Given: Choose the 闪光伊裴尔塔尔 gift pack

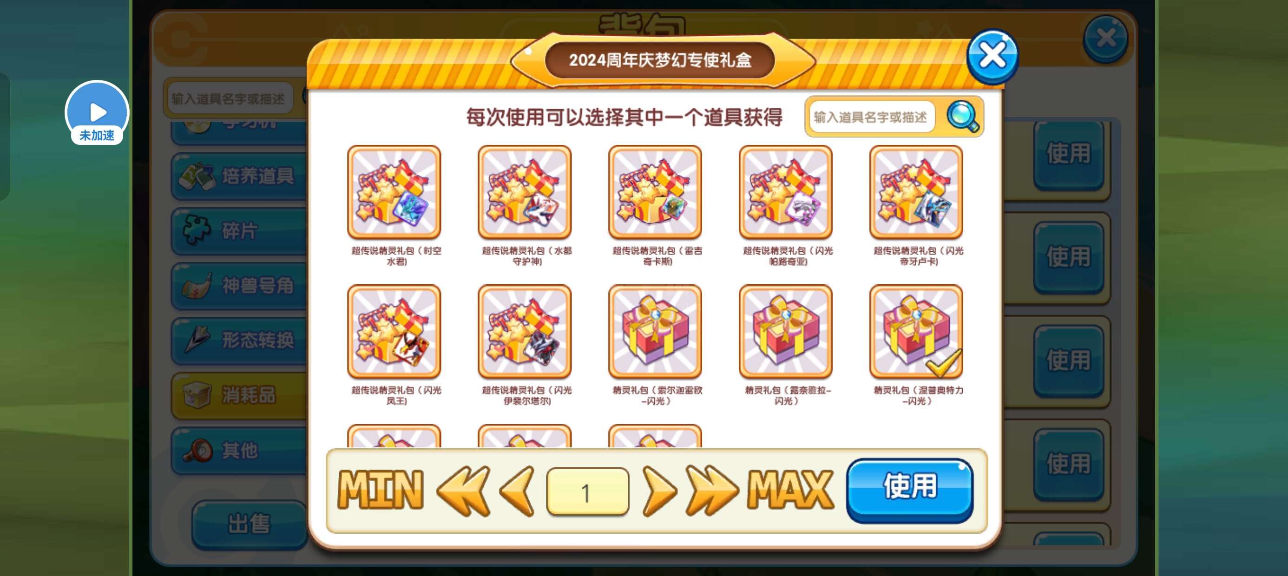Looking at the screenshot, I should [525, 332].
